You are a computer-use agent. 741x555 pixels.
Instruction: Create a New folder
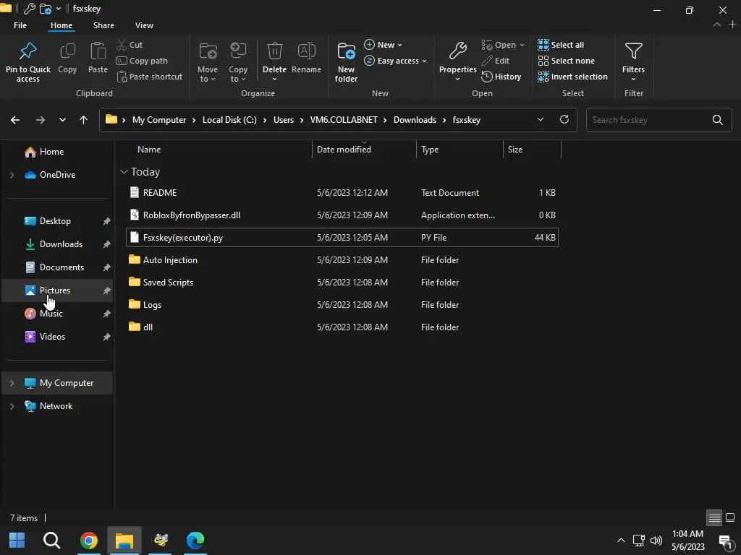point(346,62)
